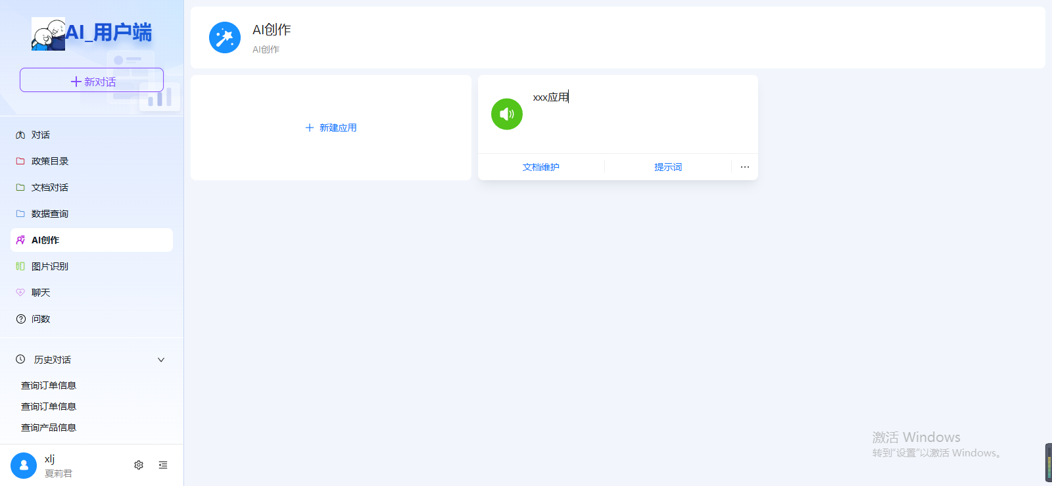Click the xxx应用 name text
Image resolution: width=1052 pixels, height=486 pixels.
pyautogui.click(x=550, y=97)
